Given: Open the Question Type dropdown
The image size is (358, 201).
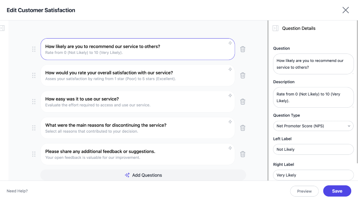Looking at the screenshot, I should [313, 126].
